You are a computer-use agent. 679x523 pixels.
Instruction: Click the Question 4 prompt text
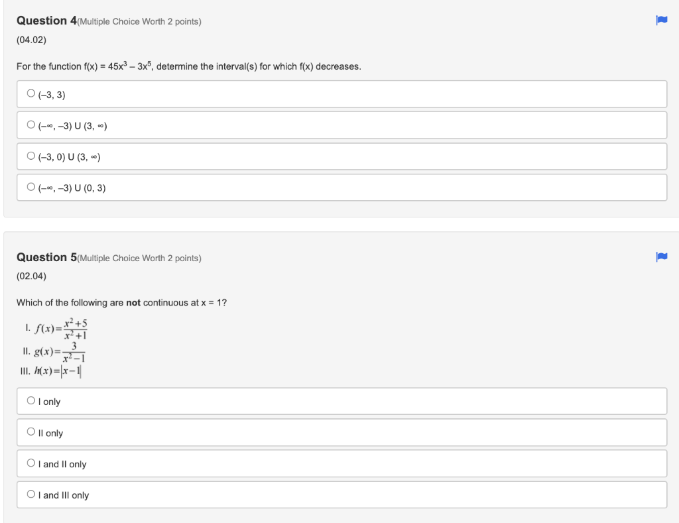188,66
